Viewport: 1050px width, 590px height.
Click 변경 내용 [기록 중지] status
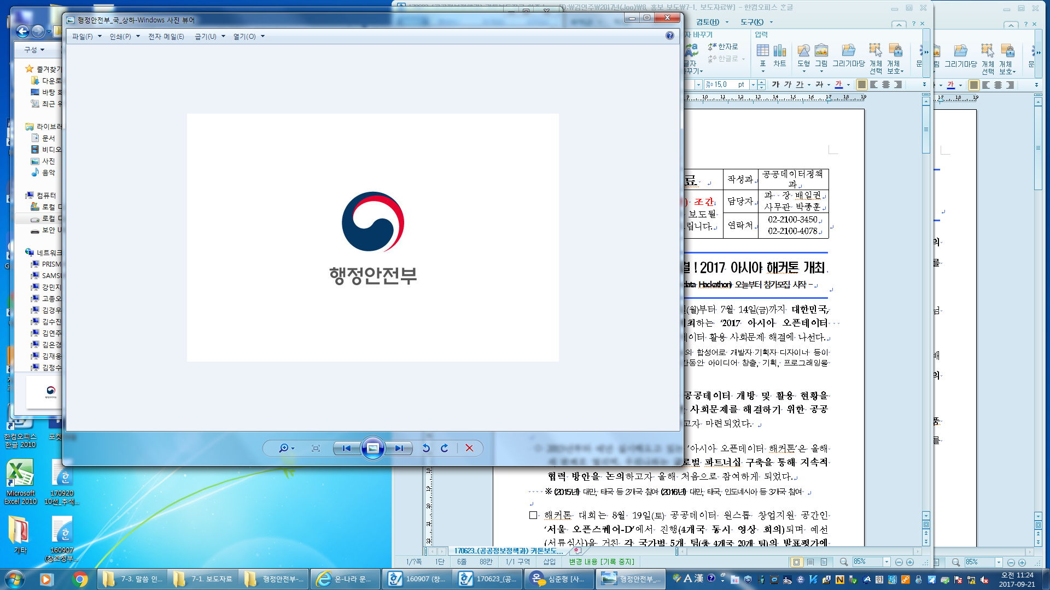(602, 562)
